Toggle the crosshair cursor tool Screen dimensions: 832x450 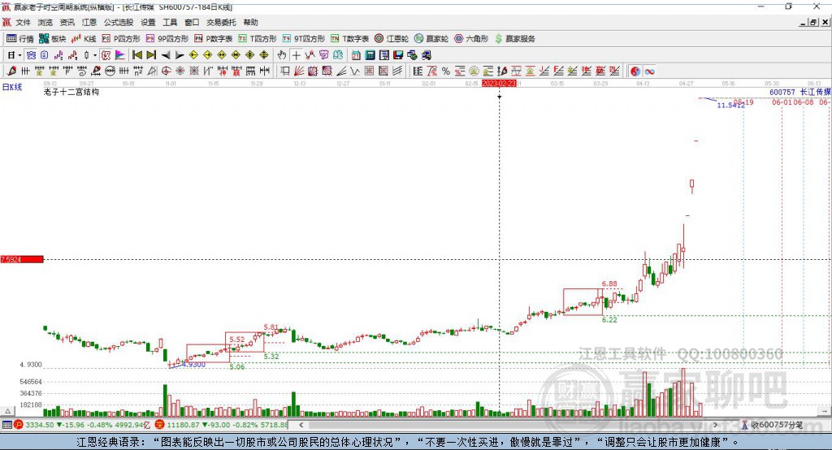pyautogui.click(x=296, y=55)
